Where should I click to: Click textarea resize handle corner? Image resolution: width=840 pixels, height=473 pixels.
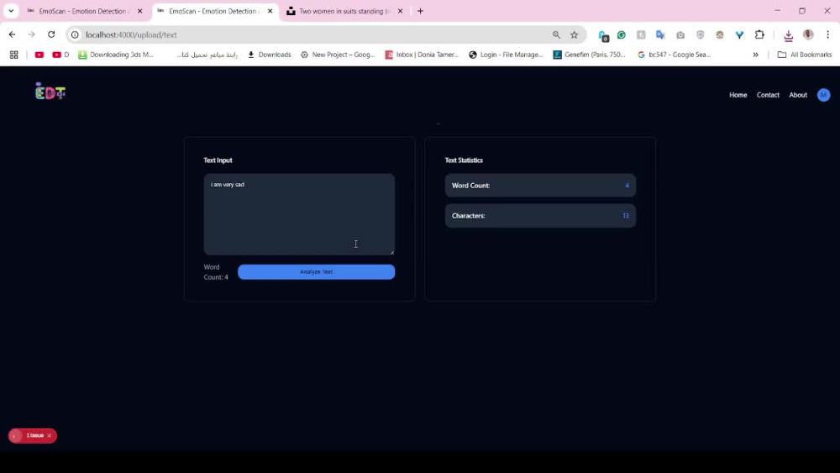(391, 252)
